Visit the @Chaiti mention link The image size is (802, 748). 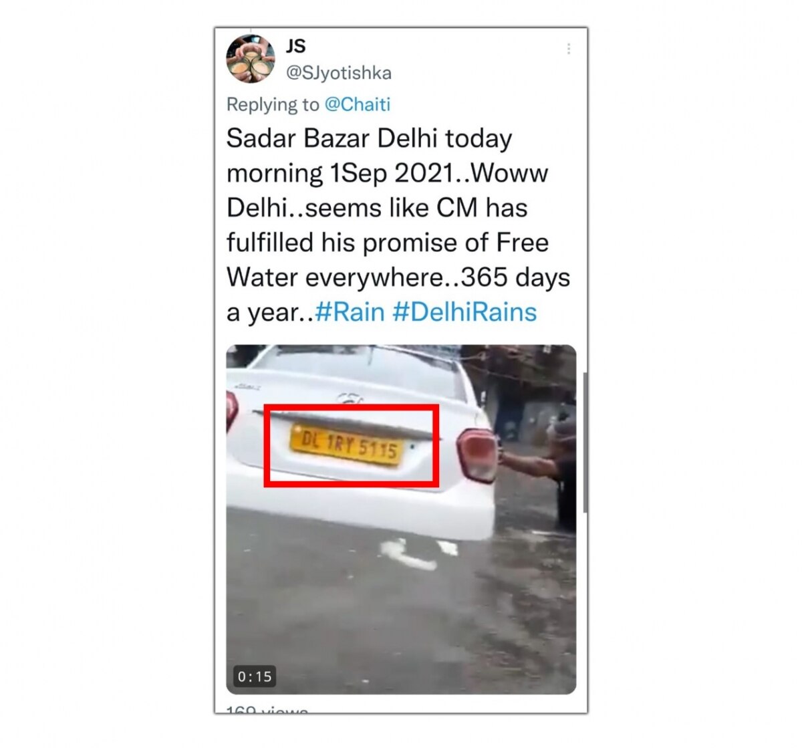tap(357, 104)
